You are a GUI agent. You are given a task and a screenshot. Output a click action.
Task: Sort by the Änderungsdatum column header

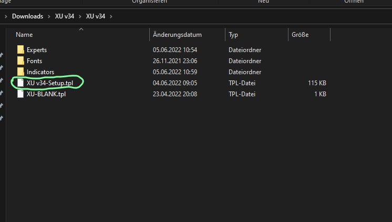point(177,35)
